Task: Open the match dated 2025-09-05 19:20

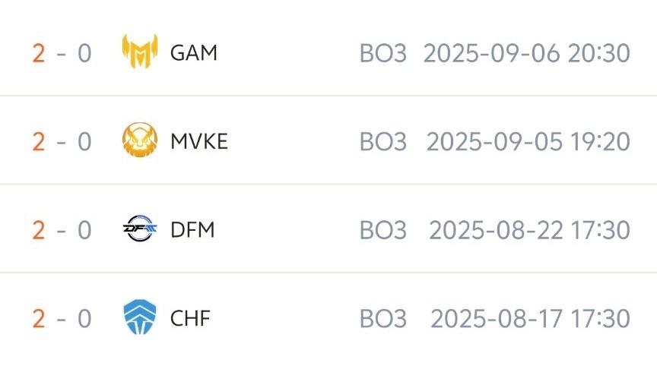Action: coord(528,141)
